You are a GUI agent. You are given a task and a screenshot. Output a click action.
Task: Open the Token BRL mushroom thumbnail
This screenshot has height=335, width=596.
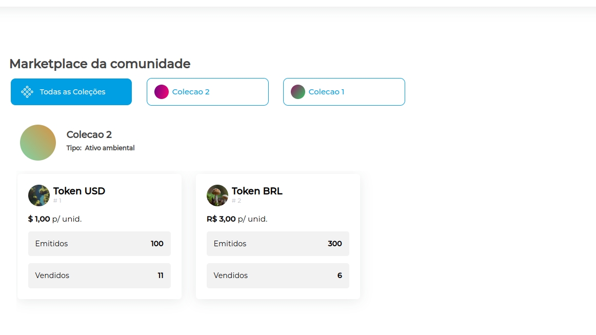tap(217, 195)
